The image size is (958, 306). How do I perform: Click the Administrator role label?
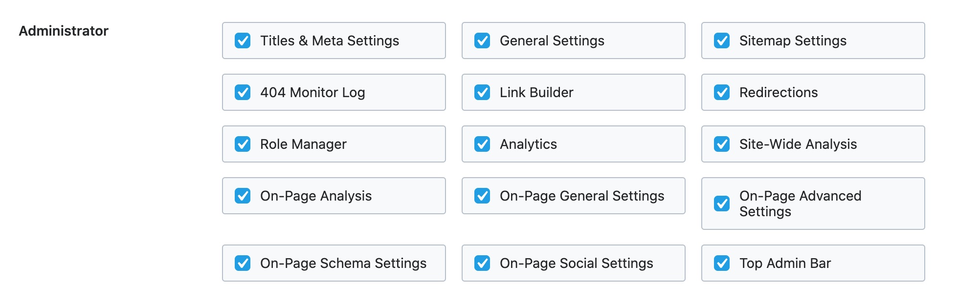point(64,31)
